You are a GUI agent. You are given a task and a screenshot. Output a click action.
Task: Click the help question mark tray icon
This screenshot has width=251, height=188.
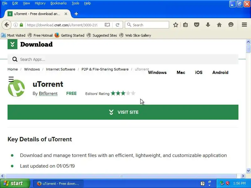[x=202, y=184]
